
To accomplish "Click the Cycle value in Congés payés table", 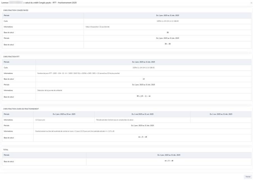I will click(168, 21).
